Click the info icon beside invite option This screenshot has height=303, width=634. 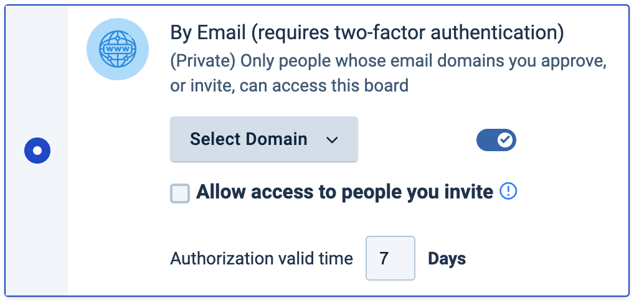click(x=509, y=192)
